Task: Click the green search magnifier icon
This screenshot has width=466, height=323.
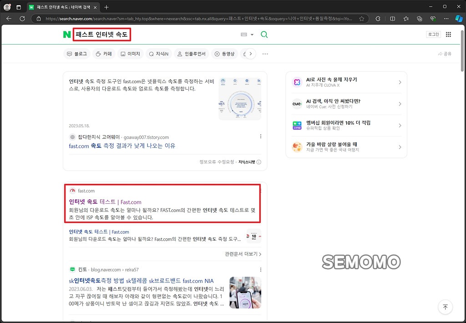Action: point(264,35)
